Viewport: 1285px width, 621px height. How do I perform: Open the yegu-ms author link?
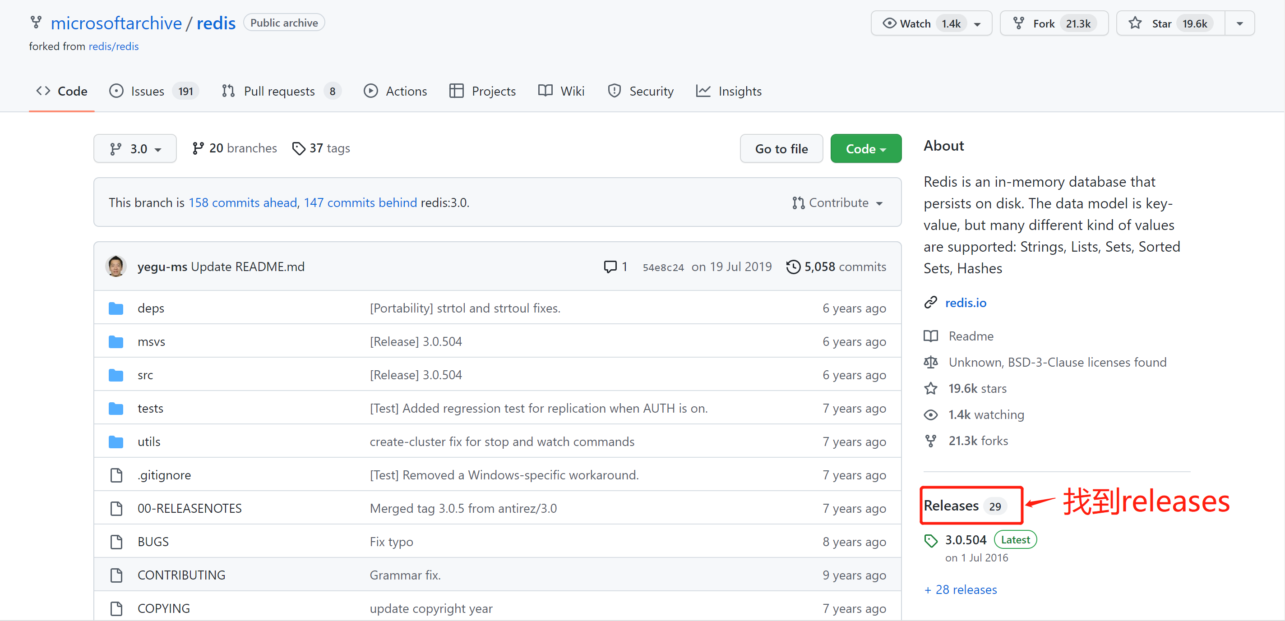click(x=162, y=267)
